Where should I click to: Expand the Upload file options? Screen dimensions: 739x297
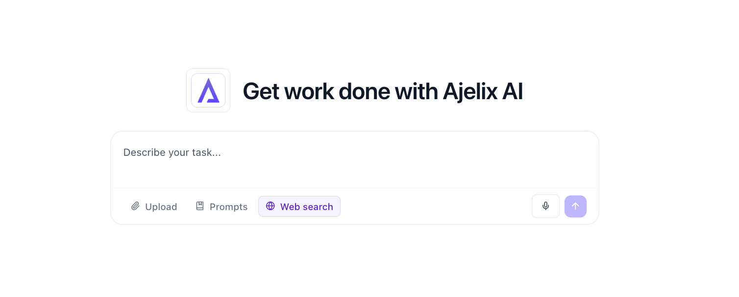coord(154,206)
